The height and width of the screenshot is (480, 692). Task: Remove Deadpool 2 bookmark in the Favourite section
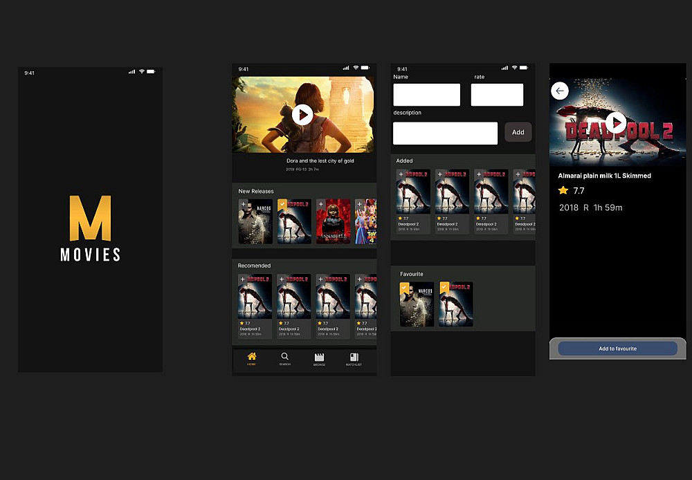pos(444,288)
